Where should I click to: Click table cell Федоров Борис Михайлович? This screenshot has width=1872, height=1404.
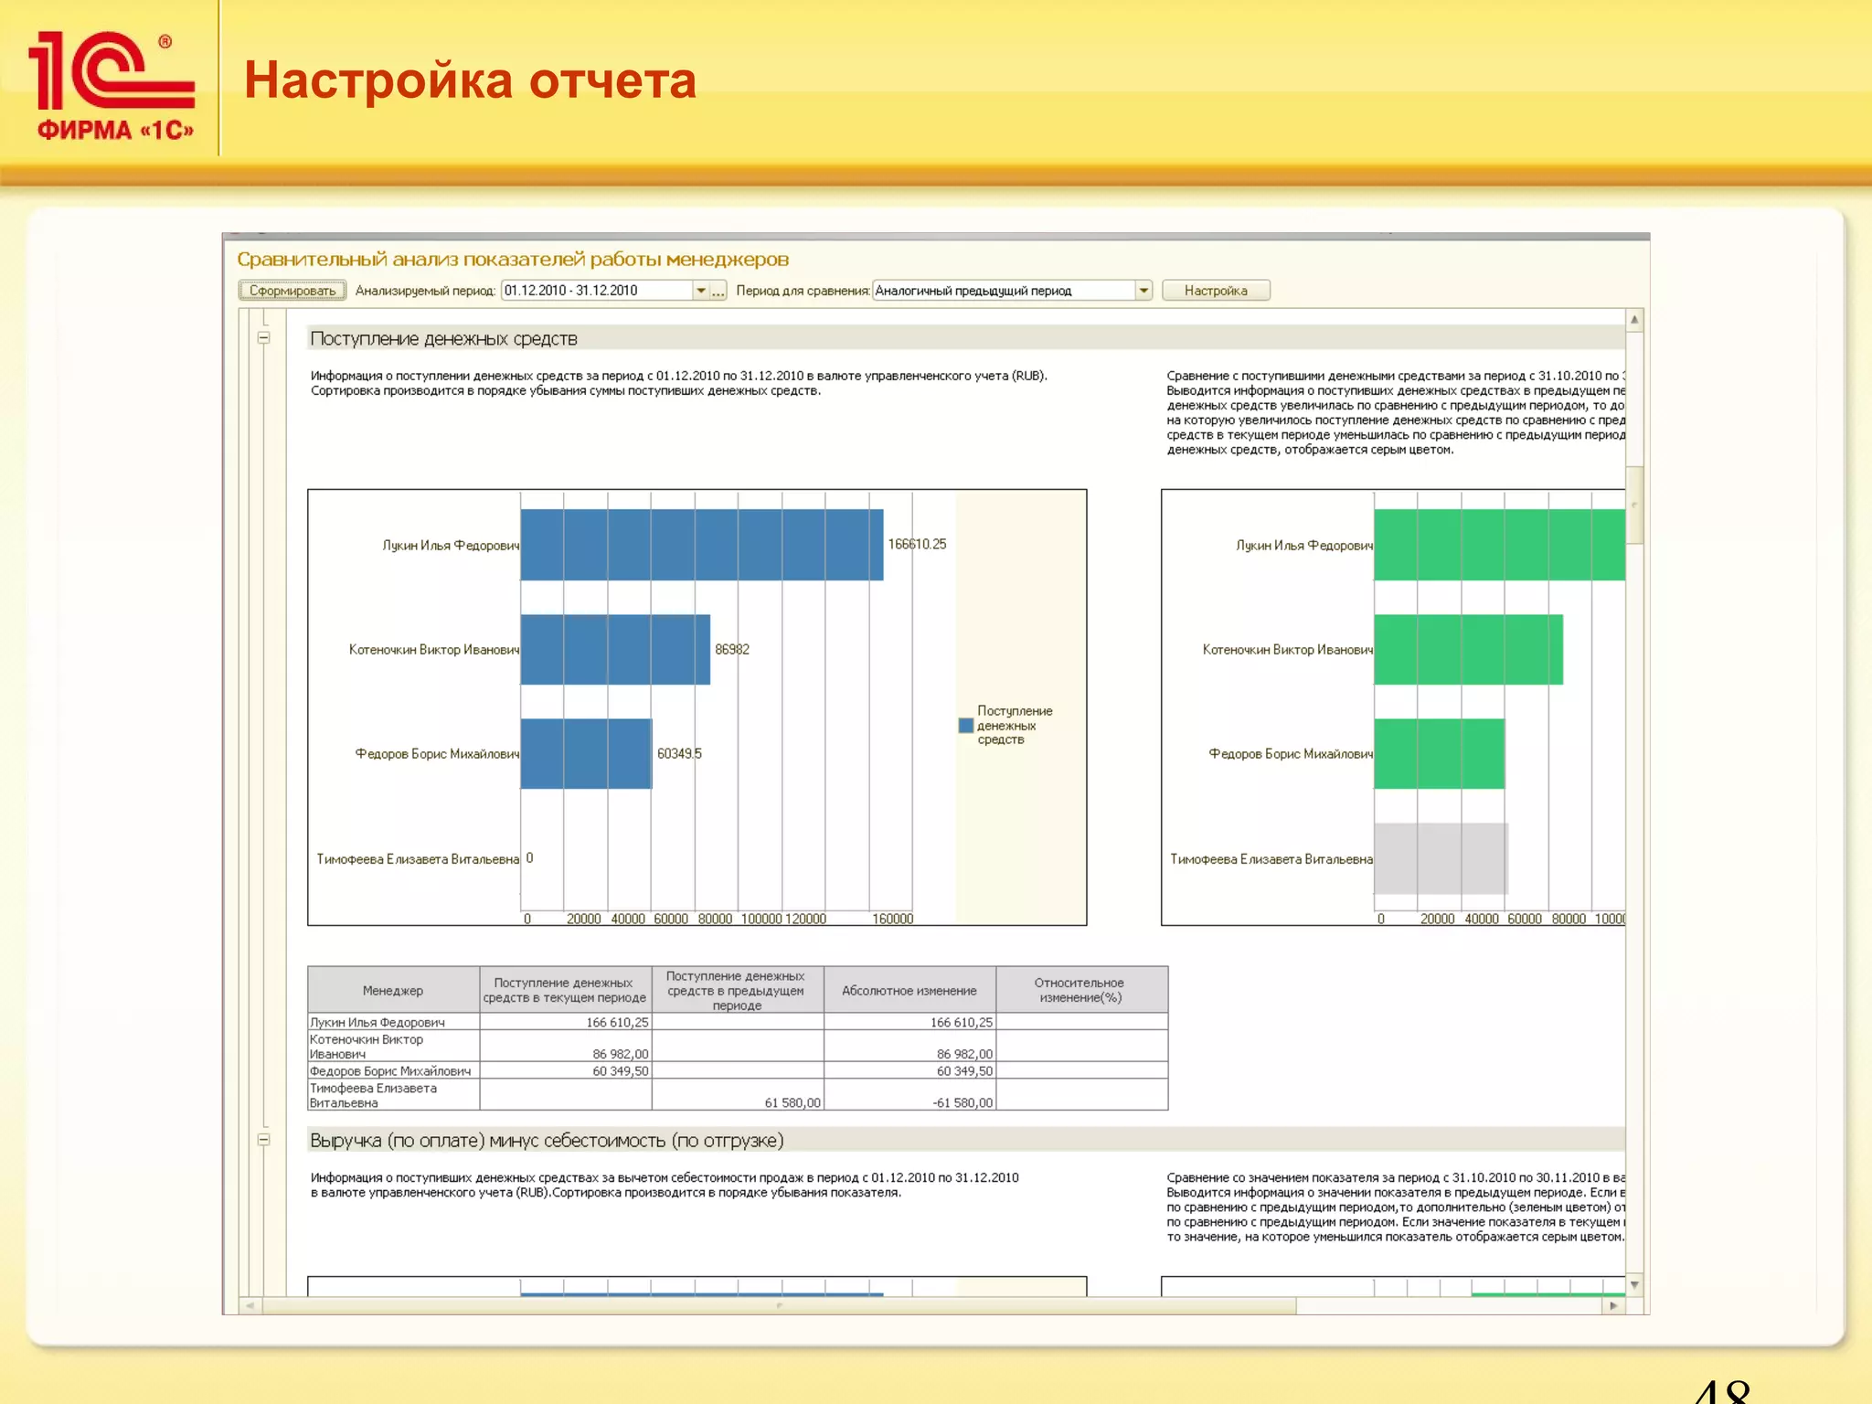(393, 1070)
